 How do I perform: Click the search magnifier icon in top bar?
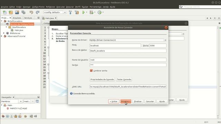click(181, 7)
